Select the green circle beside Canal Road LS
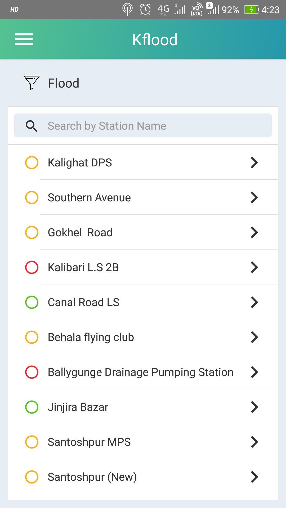Image resolution: width=286 pixels, height=508 pixels. (32, 302)
